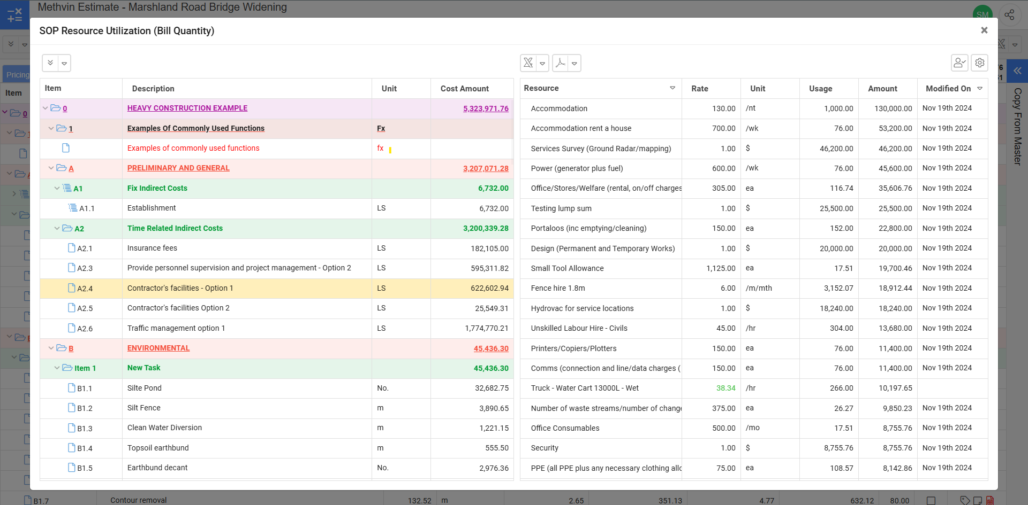Collapse the A2 Time Related Indirect Costs group
The width and height of the screenshot is (1028, 505).
click(x=57, y=229)
